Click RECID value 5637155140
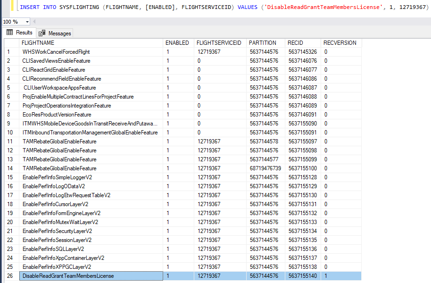Image resolution: width=431 pixels, height=283 pixels. (x=303, y=276)
